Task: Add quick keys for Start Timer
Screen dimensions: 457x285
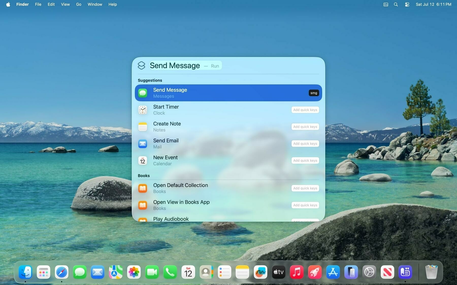Action: 305,110
